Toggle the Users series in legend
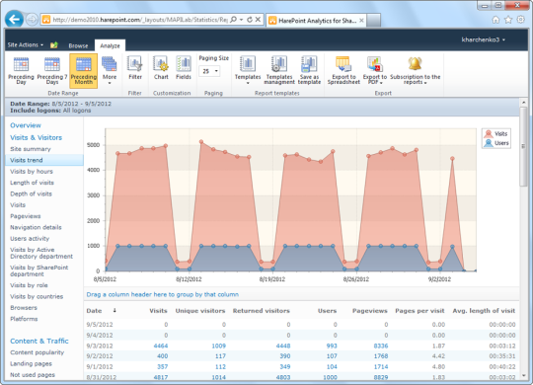This screenshot has width=533, height=385. [x=496, y=143]
